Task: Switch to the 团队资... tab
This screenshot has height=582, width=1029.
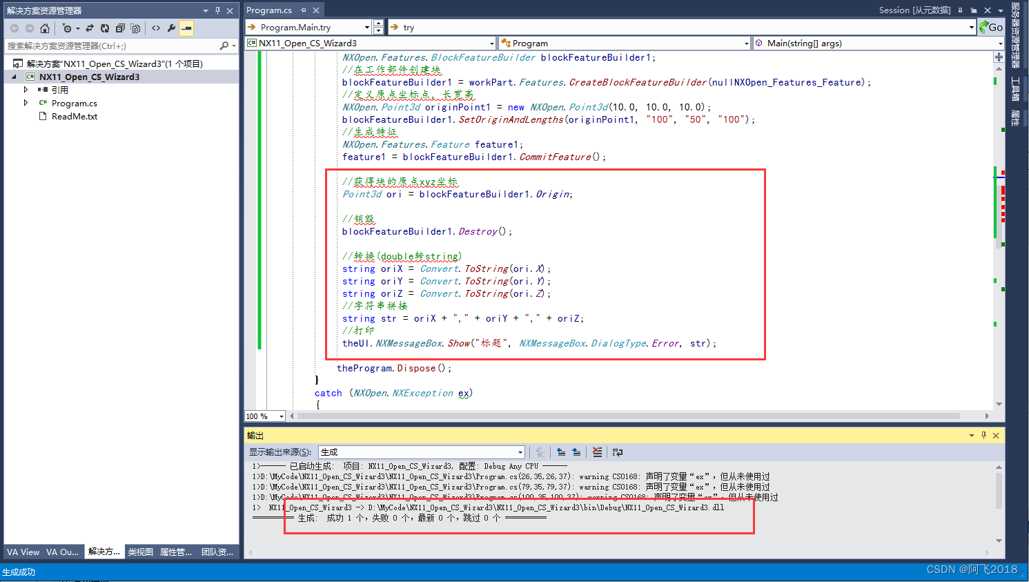Action: click(x=217, y=552)
